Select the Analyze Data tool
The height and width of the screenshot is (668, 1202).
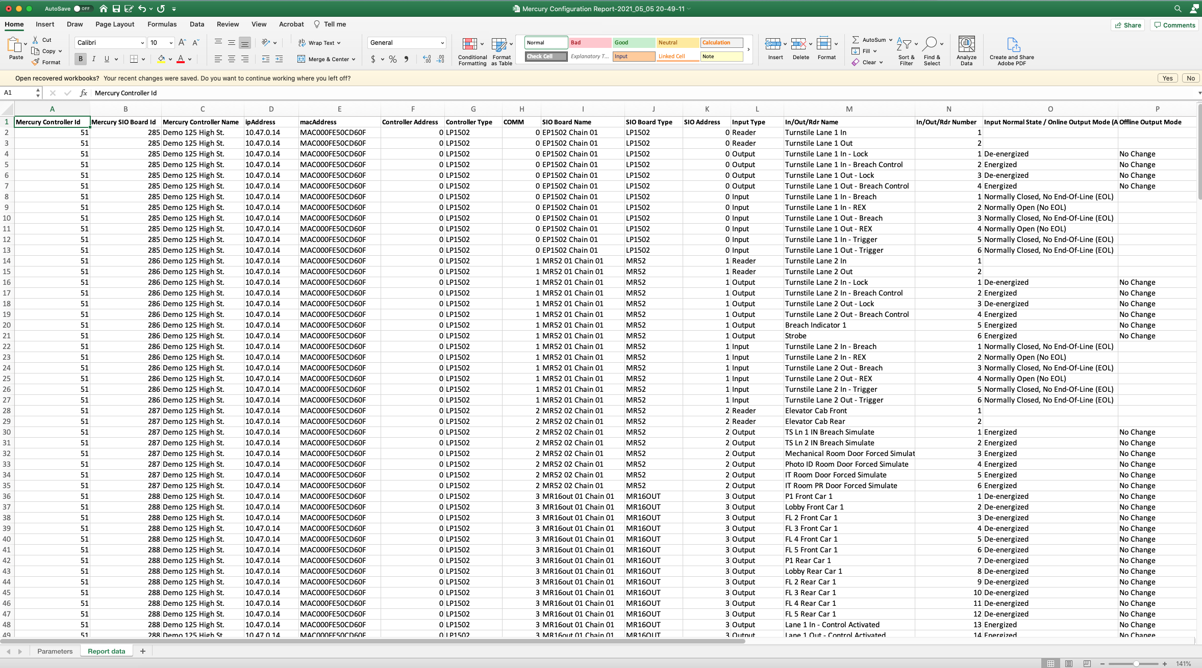966,49
